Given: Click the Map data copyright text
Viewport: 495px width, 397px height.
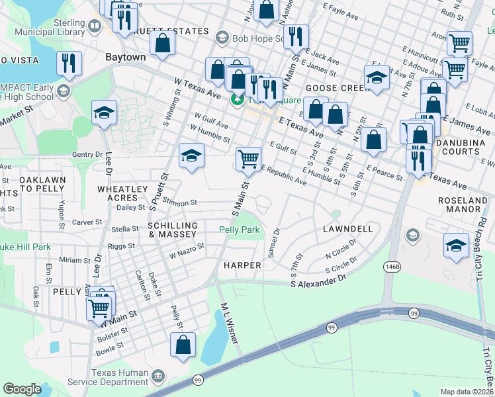Looking at the screenshot, I should coord(467,392).
